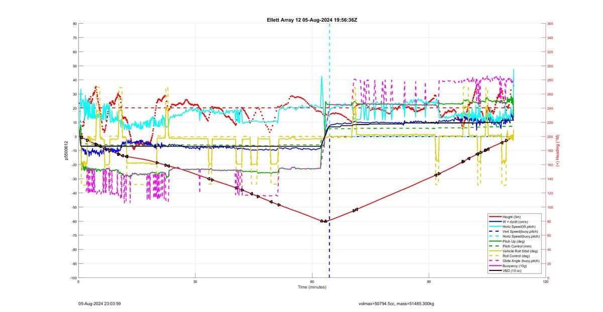
Task: Click the "volmax=50794.5cc, mass=51485.300kg" footer text
Action: pyautogui.click(x=396, y=304)
